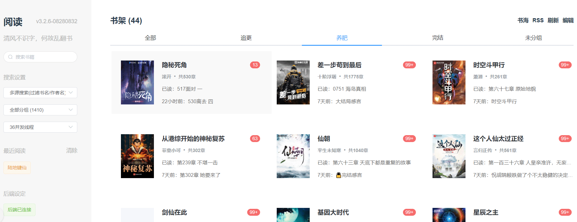Click the 99+ badge on 时空斗甲行
Viewport: 577px width, 222px height.
[565, 65]
